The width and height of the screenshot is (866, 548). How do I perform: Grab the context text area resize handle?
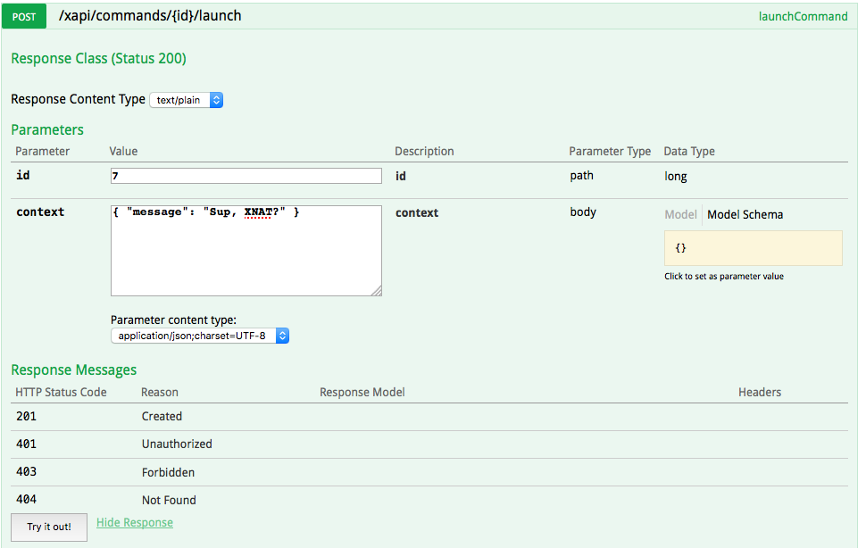click(376, 290)
